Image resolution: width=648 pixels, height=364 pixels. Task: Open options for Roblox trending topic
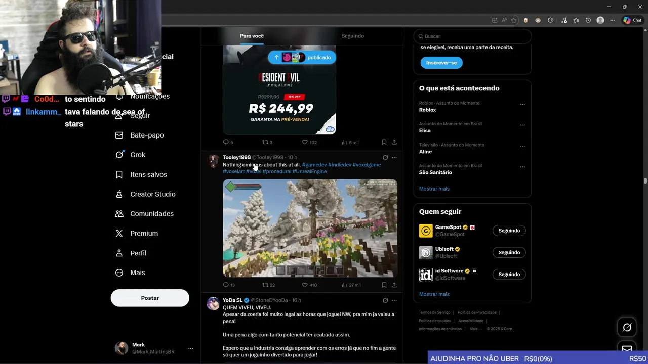coord(522,104)
